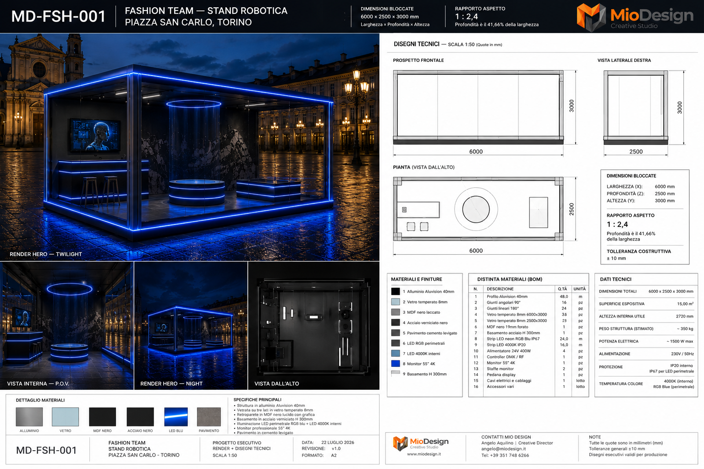Click the TOLLERANZA COSTRUTTIVA label
This screenshot has width=704, height=469.
tap(638, 251)
